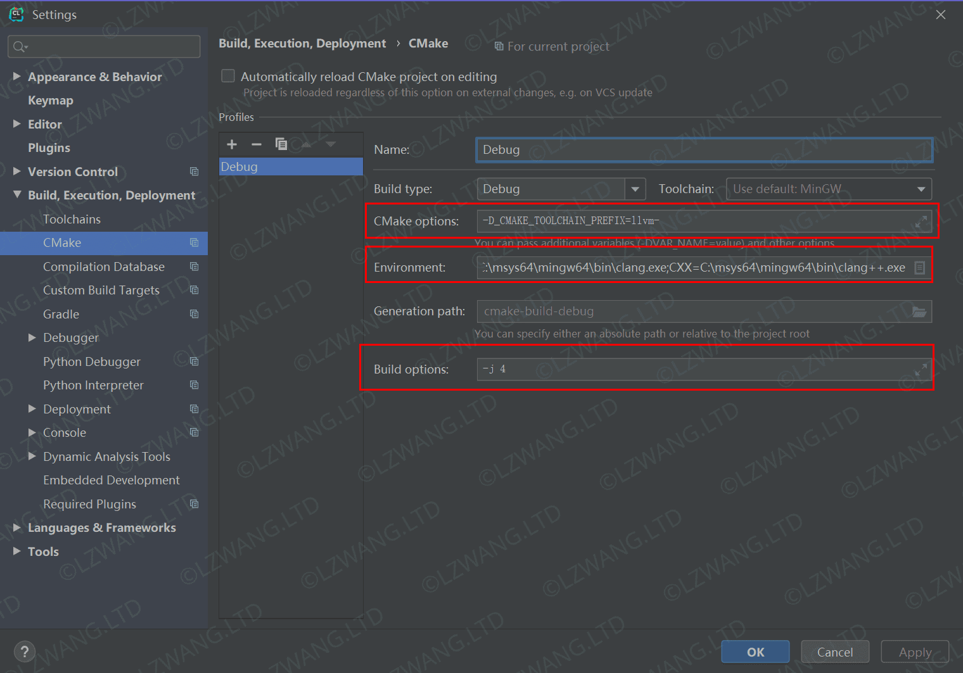The height and width of the screenshot is (673, 963).
Task: Open Required Plugins settings
Action: 89,504
